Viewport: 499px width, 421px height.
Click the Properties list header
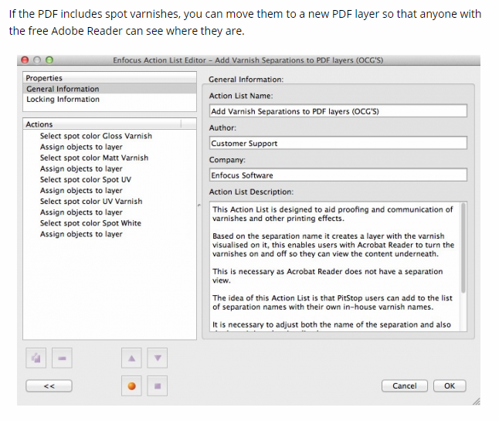coord(110,78)
